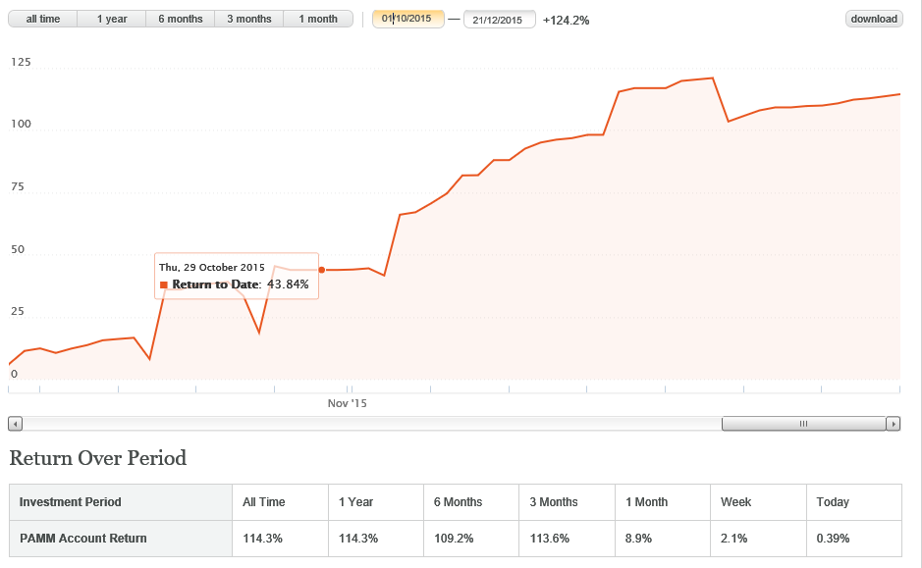Screen dimensions: 922x568
Task: Click the 'Return Over Period' heading
Action: (98, 457)
